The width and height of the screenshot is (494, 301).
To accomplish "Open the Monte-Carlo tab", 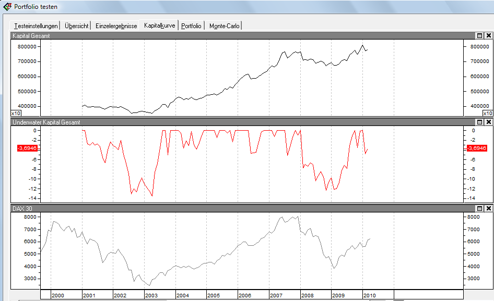I will 225,26.
